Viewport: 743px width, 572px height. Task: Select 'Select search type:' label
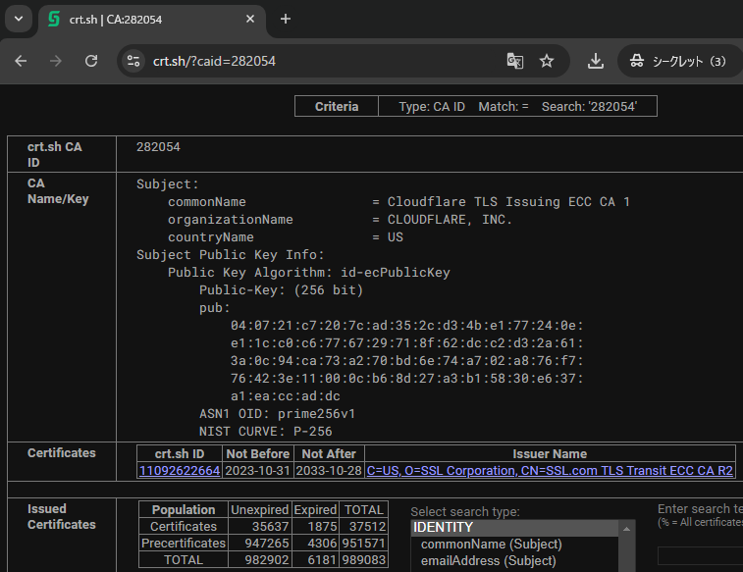(465, 512)
